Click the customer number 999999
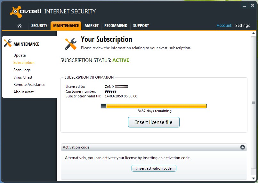Image resolution: width=258 pixels, height=183 pixels. click(x=110, y=91)
